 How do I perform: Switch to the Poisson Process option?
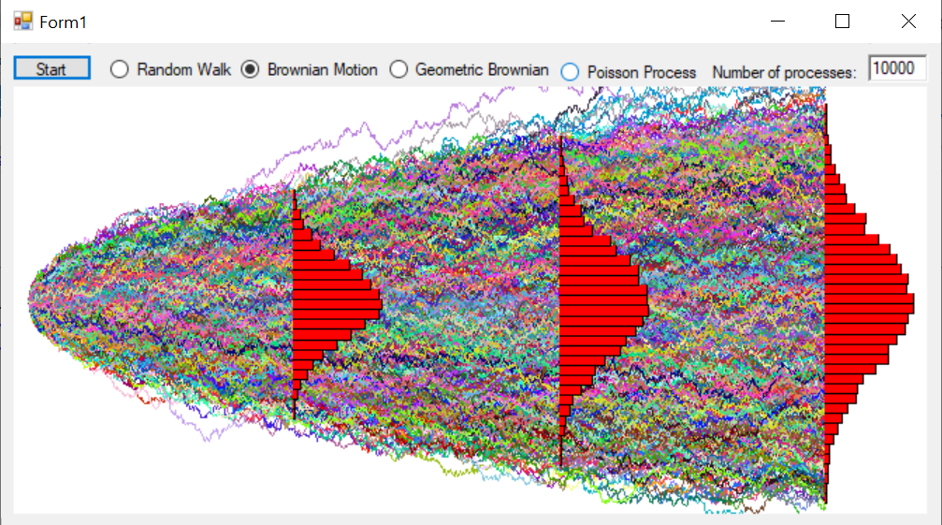click(x=570, y=72)
